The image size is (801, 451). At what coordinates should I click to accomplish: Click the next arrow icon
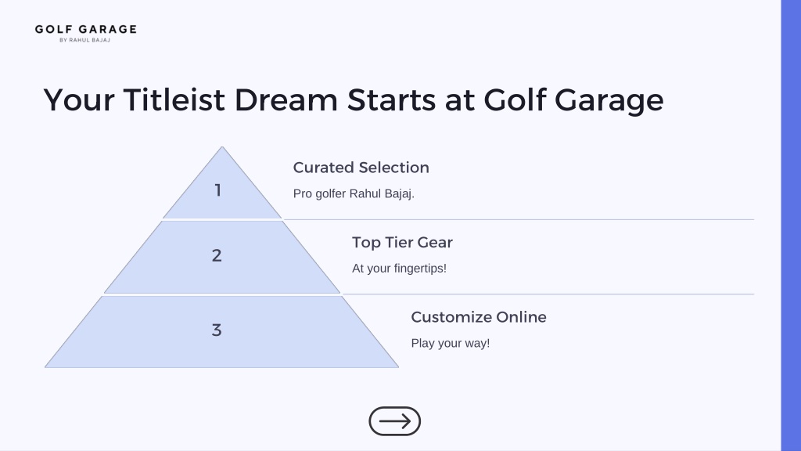(394, 421)
